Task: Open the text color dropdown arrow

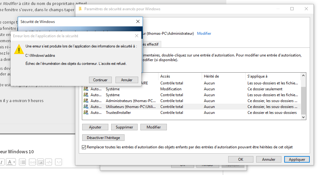Action: click(x=14, y=162)
